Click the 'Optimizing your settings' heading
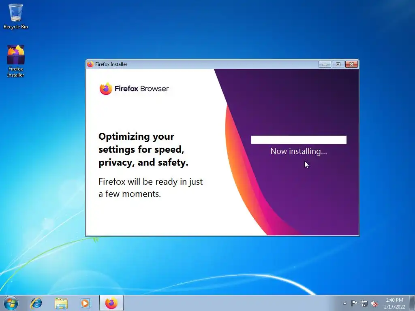 143,149
